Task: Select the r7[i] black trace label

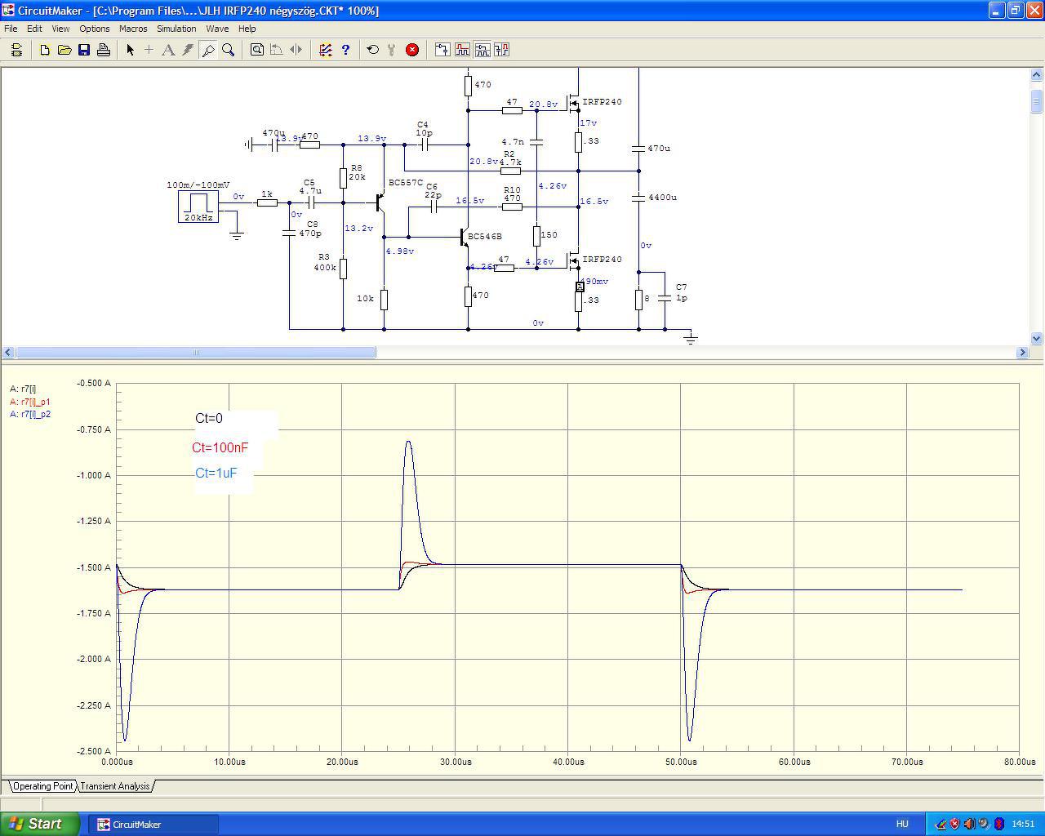Action: [x=23, y=389]
